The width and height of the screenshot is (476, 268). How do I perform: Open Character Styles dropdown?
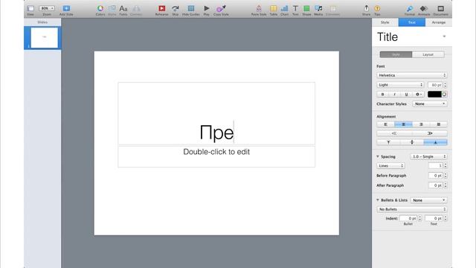click(430, 104)
